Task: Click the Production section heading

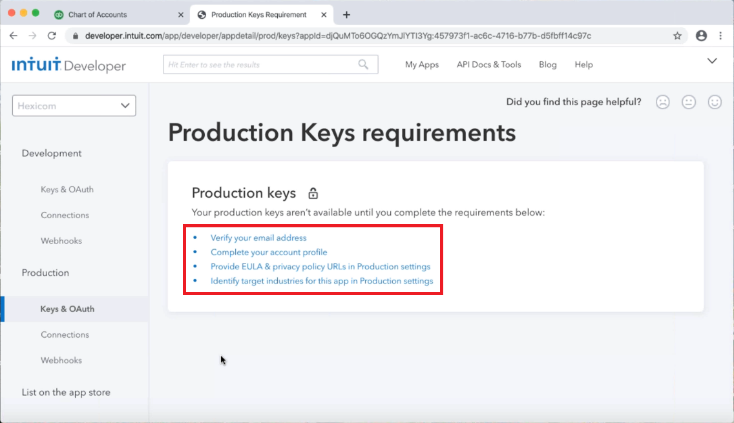Action: point(45,273)
